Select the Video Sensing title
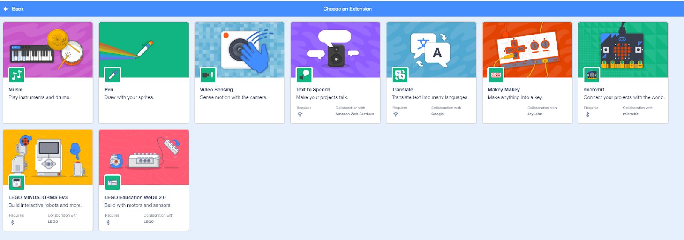684x240 pixels. click(216, 90)
